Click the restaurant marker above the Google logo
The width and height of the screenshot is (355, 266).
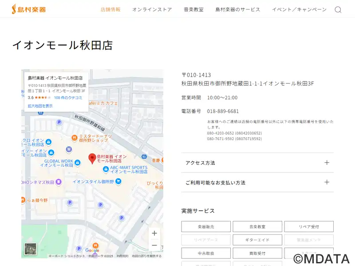pyautogui.click(x=95, y=246)
